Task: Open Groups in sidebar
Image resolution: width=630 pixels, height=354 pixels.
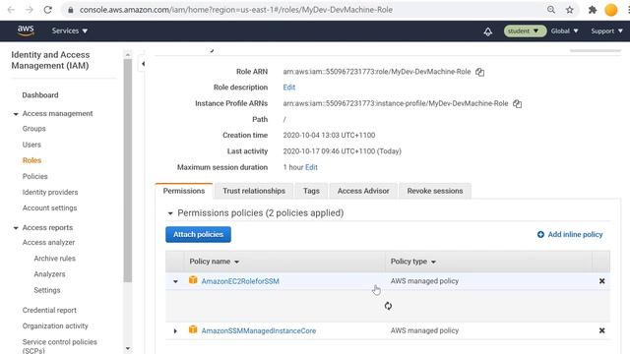Action: (x=33, y=129)
